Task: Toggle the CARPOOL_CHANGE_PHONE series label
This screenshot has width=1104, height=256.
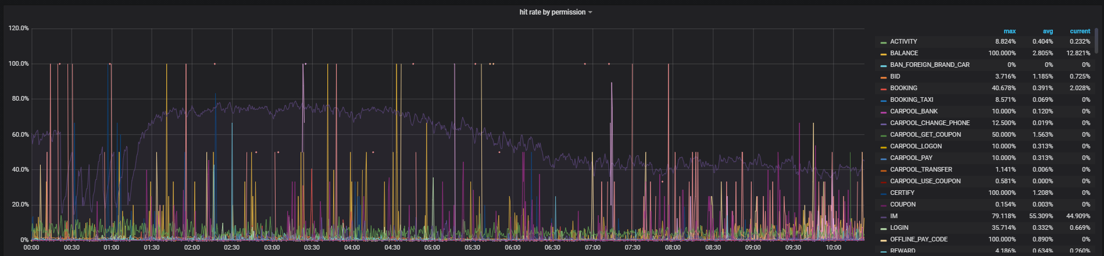Action: click(x=930, y=123)
